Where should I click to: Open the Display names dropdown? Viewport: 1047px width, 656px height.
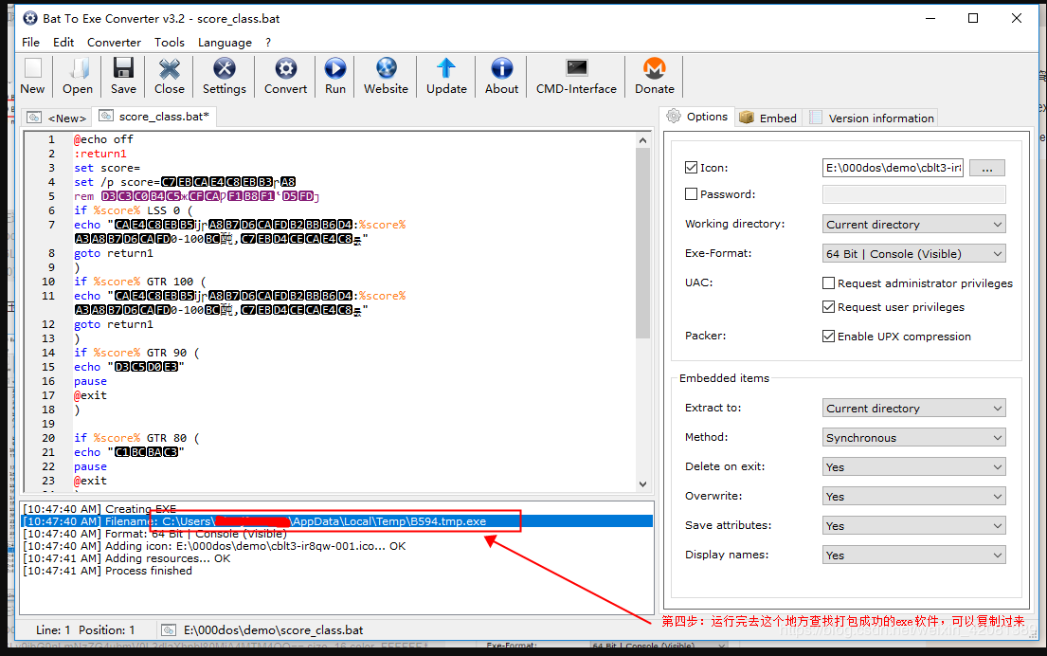tap(914, 556)
